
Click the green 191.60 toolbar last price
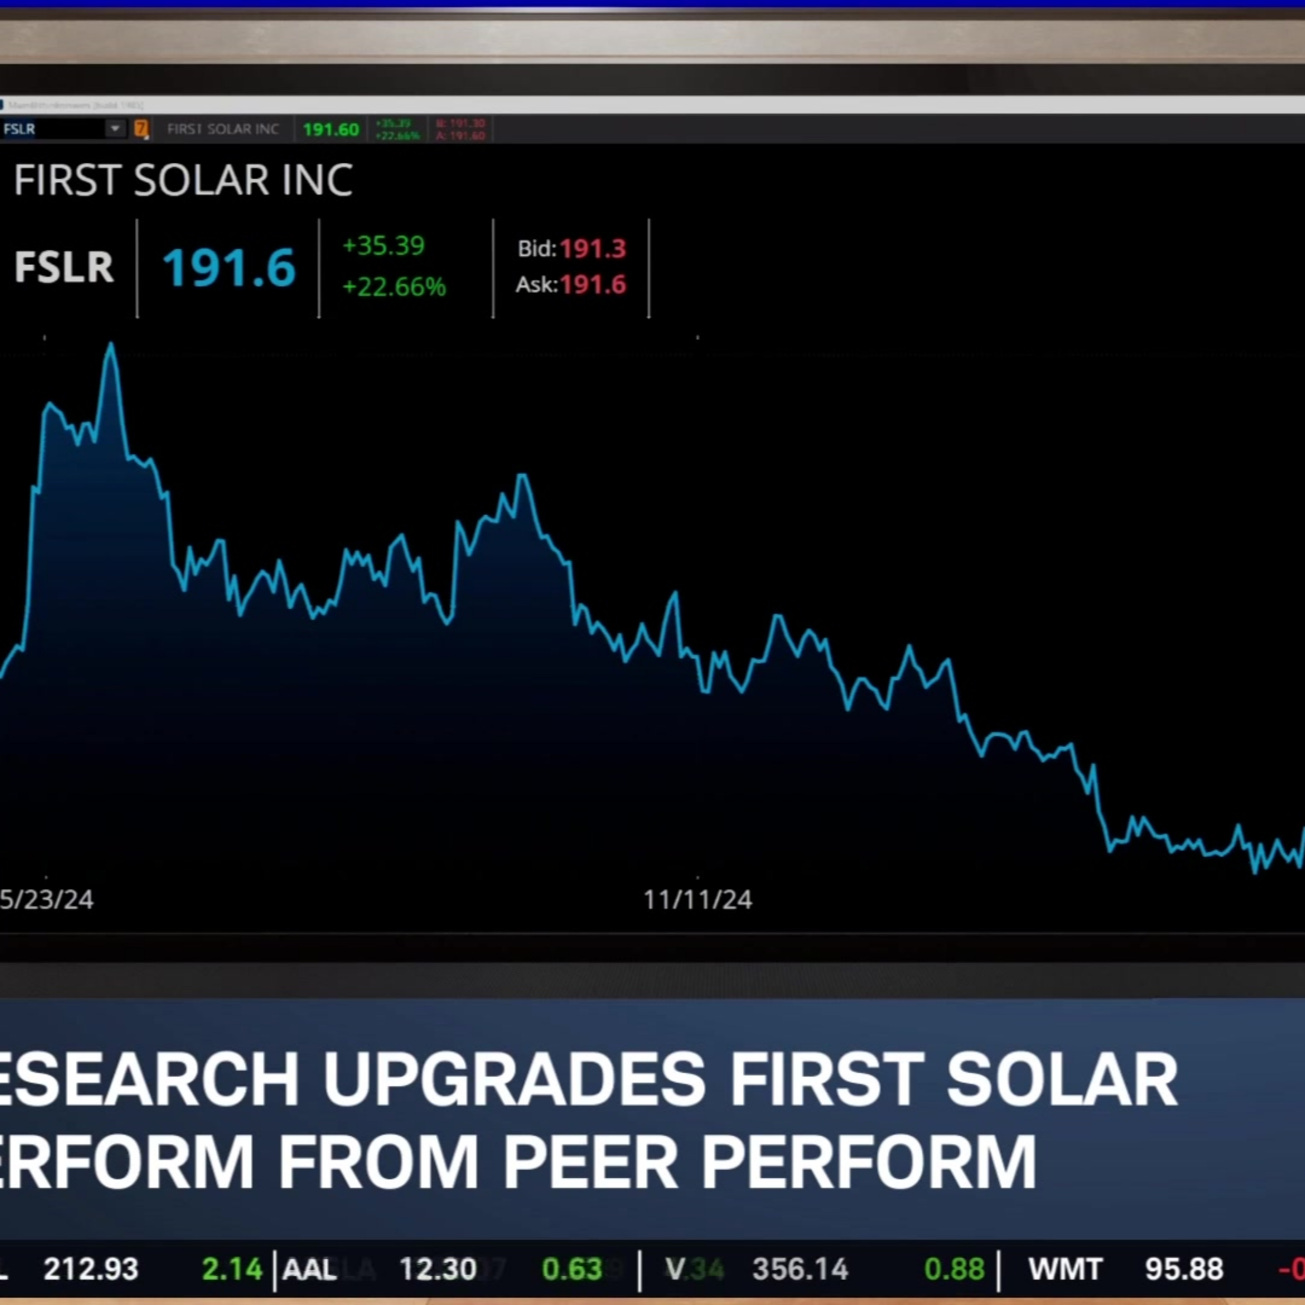coord(331,129)
